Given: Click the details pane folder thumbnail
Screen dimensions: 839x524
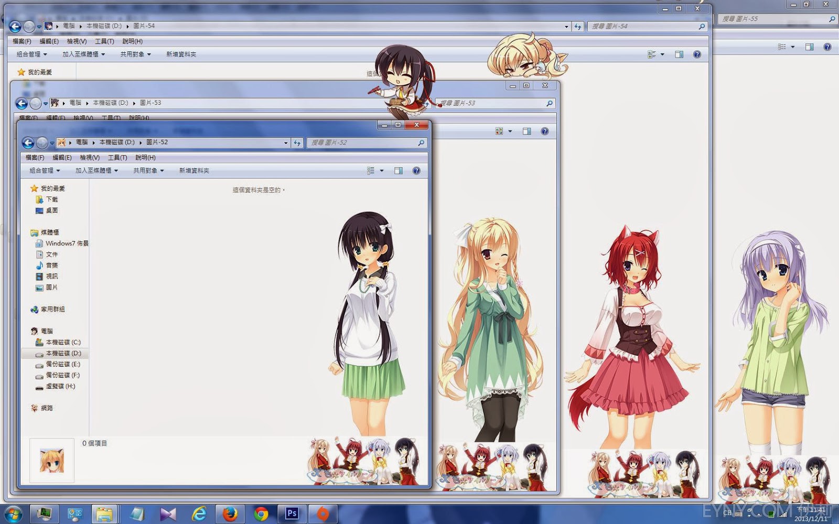Looking at the screenshot, I should 52,460.
